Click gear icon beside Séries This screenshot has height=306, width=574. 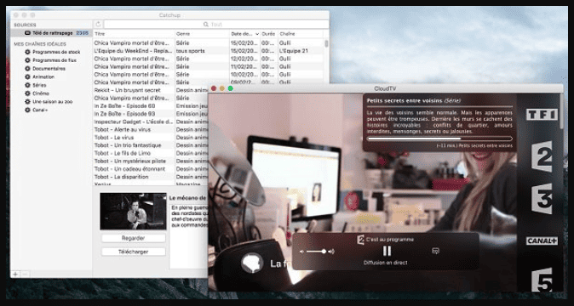pyautogui.click(x=27, y=85)
